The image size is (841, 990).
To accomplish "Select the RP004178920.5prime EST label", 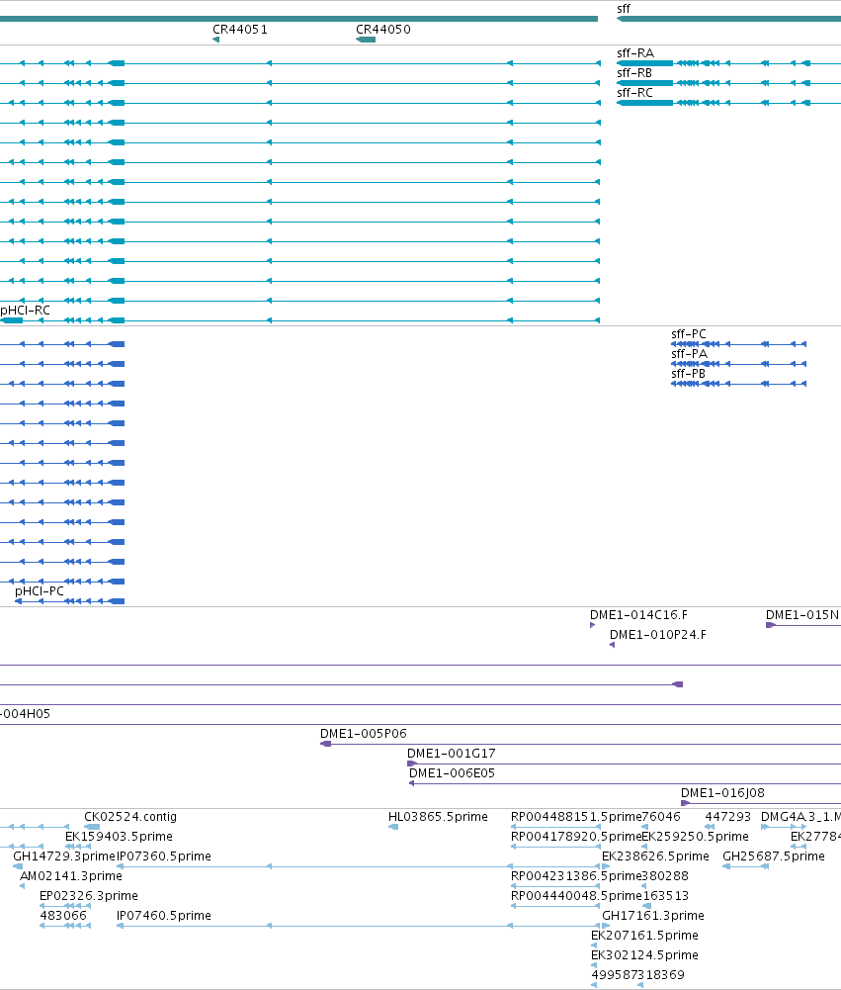I will point(575,837).
